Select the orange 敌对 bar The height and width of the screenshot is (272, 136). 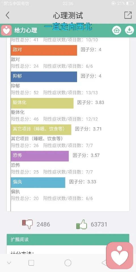pyautogui.click(x=44, y=50)
